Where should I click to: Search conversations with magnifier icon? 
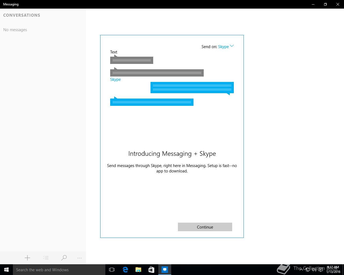(64, 258)
